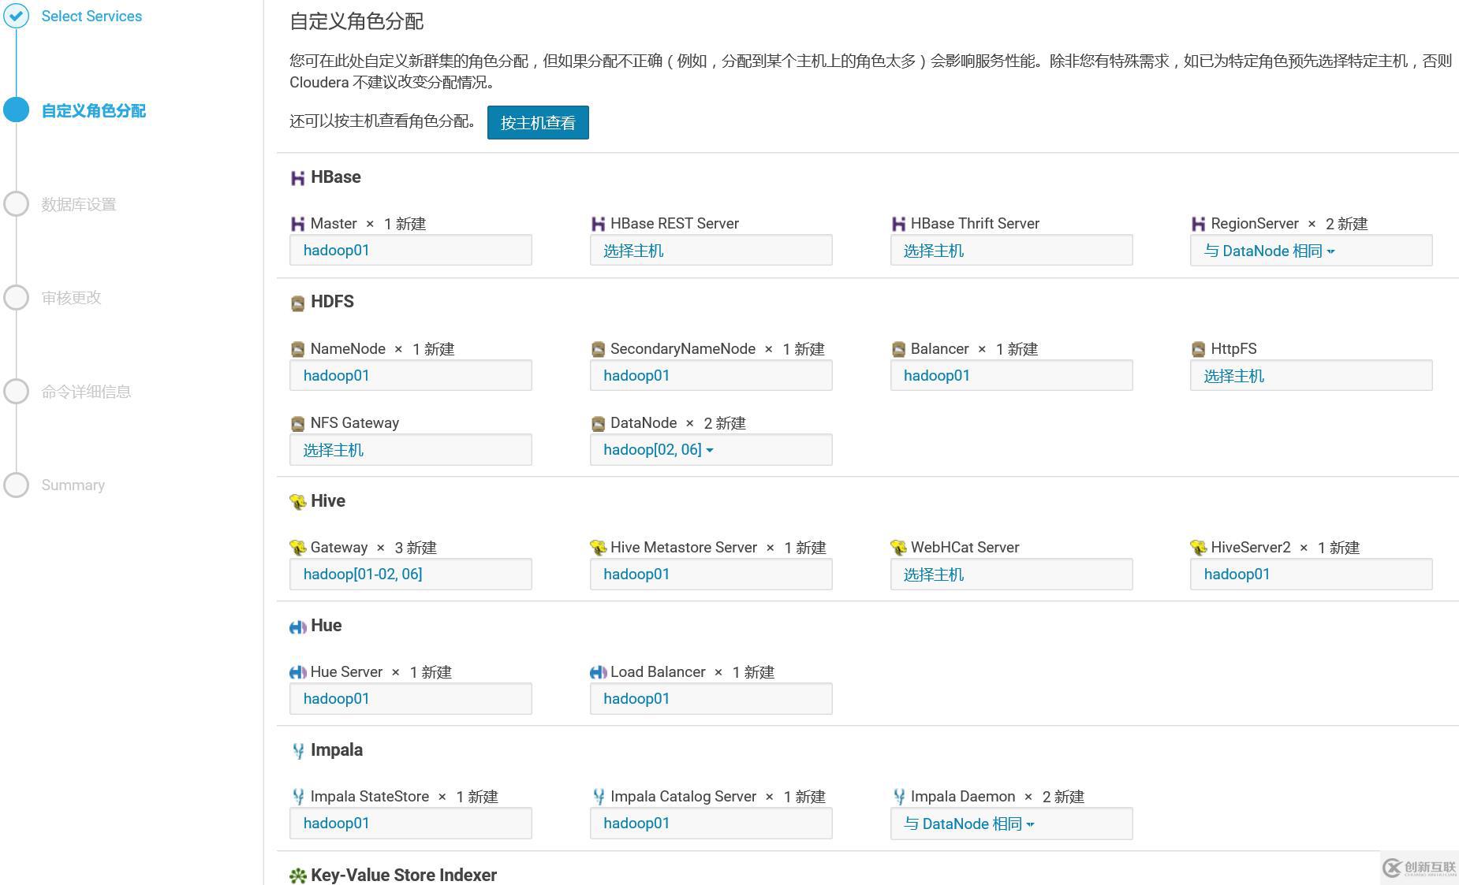Change HBase Master host hadoop01

(410, 250)
